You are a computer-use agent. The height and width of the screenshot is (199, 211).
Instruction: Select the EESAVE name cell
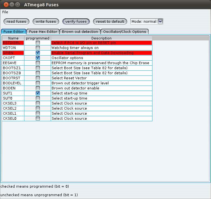point(13,63)
